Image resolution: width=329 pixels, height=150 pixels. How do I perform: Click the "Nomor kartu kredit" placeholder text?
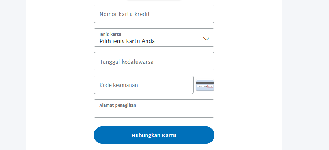point(125,14)
